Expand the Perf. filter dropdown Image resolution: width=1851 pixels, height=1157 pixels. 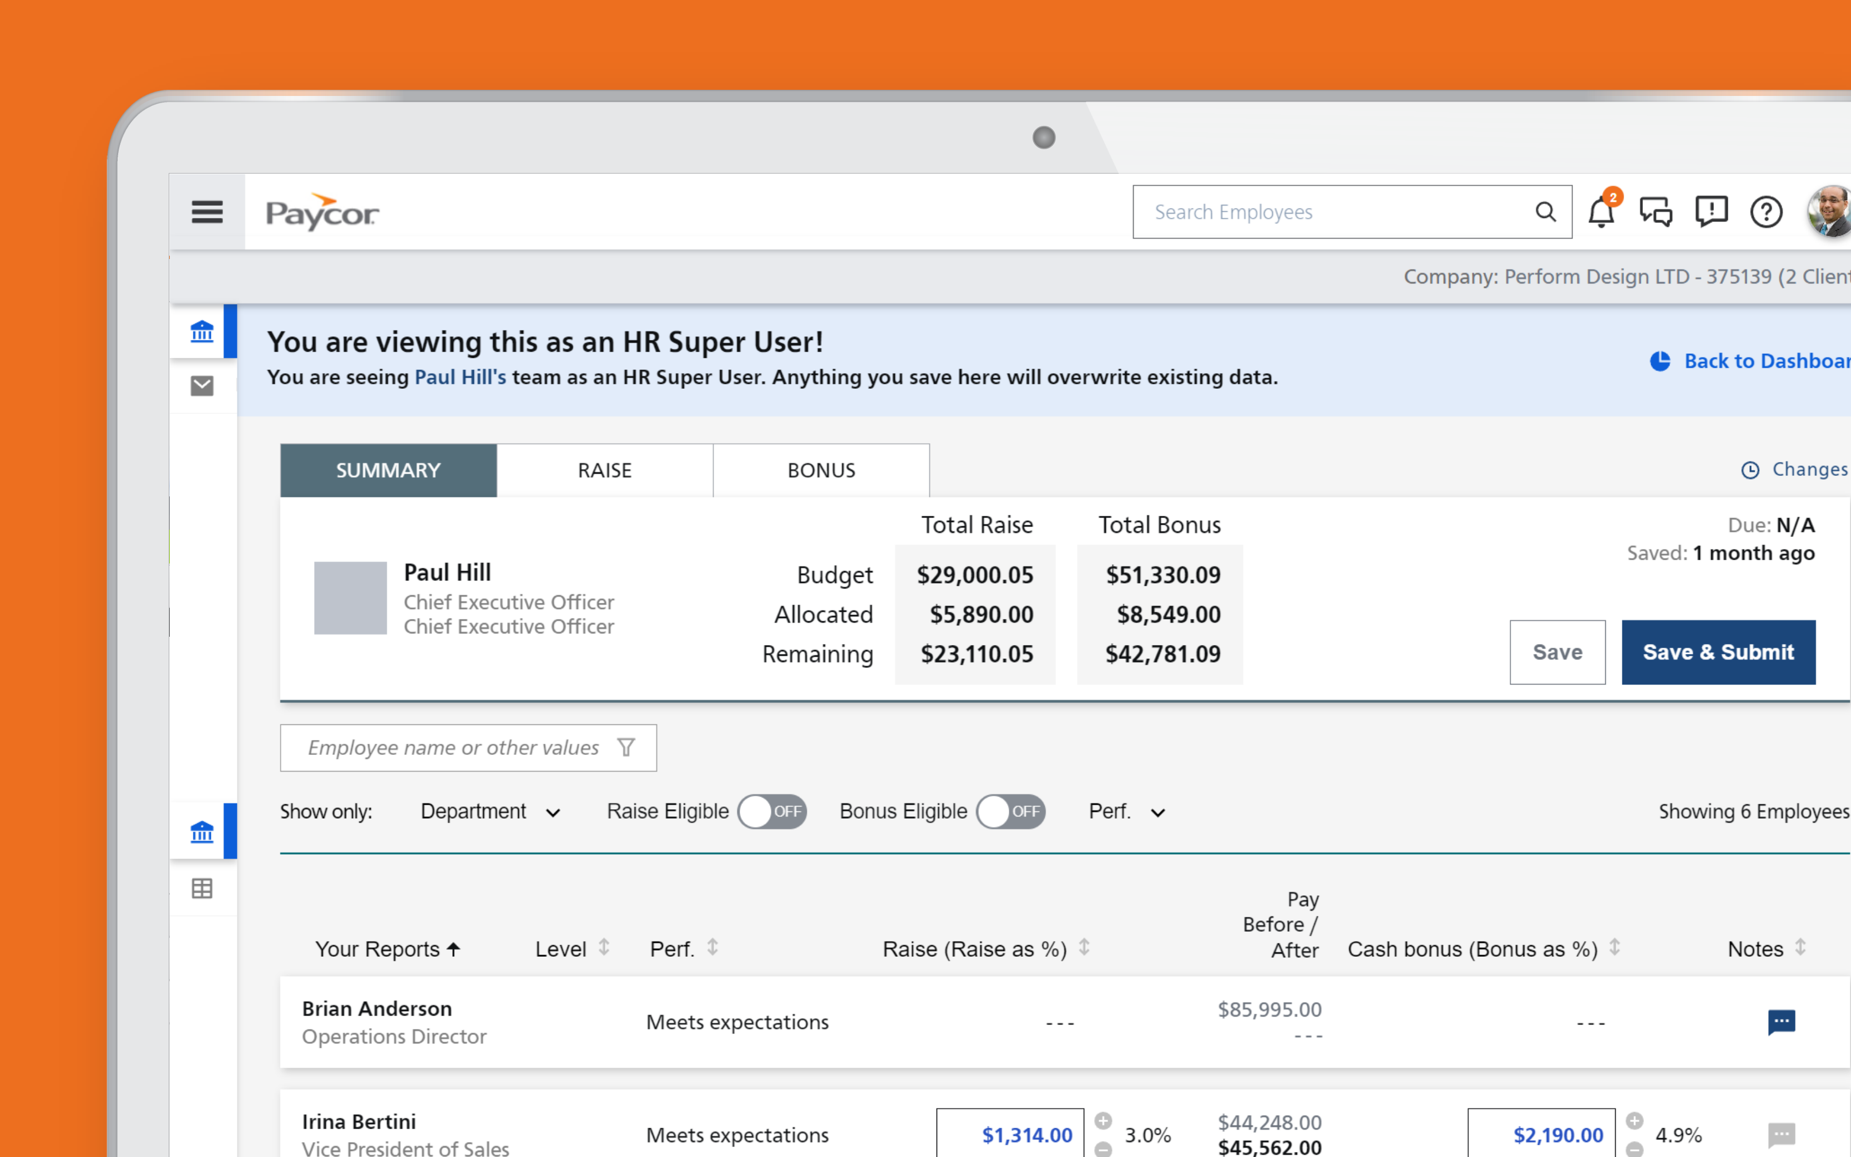[x=1127, y=811]
